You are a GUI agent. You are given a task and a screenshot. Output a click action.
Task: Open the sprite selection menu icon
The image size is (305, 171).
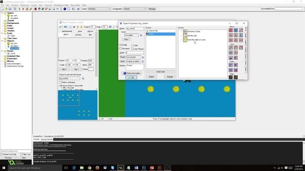(141, 35)
